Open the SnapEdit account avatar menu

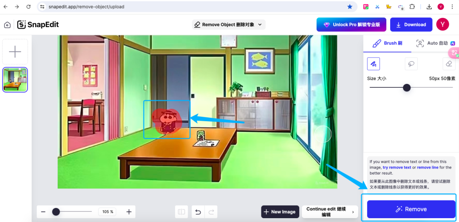point(442,25)
